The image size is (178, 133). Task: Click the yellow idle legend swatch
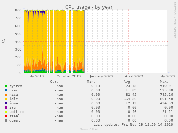tap(6, 99)
